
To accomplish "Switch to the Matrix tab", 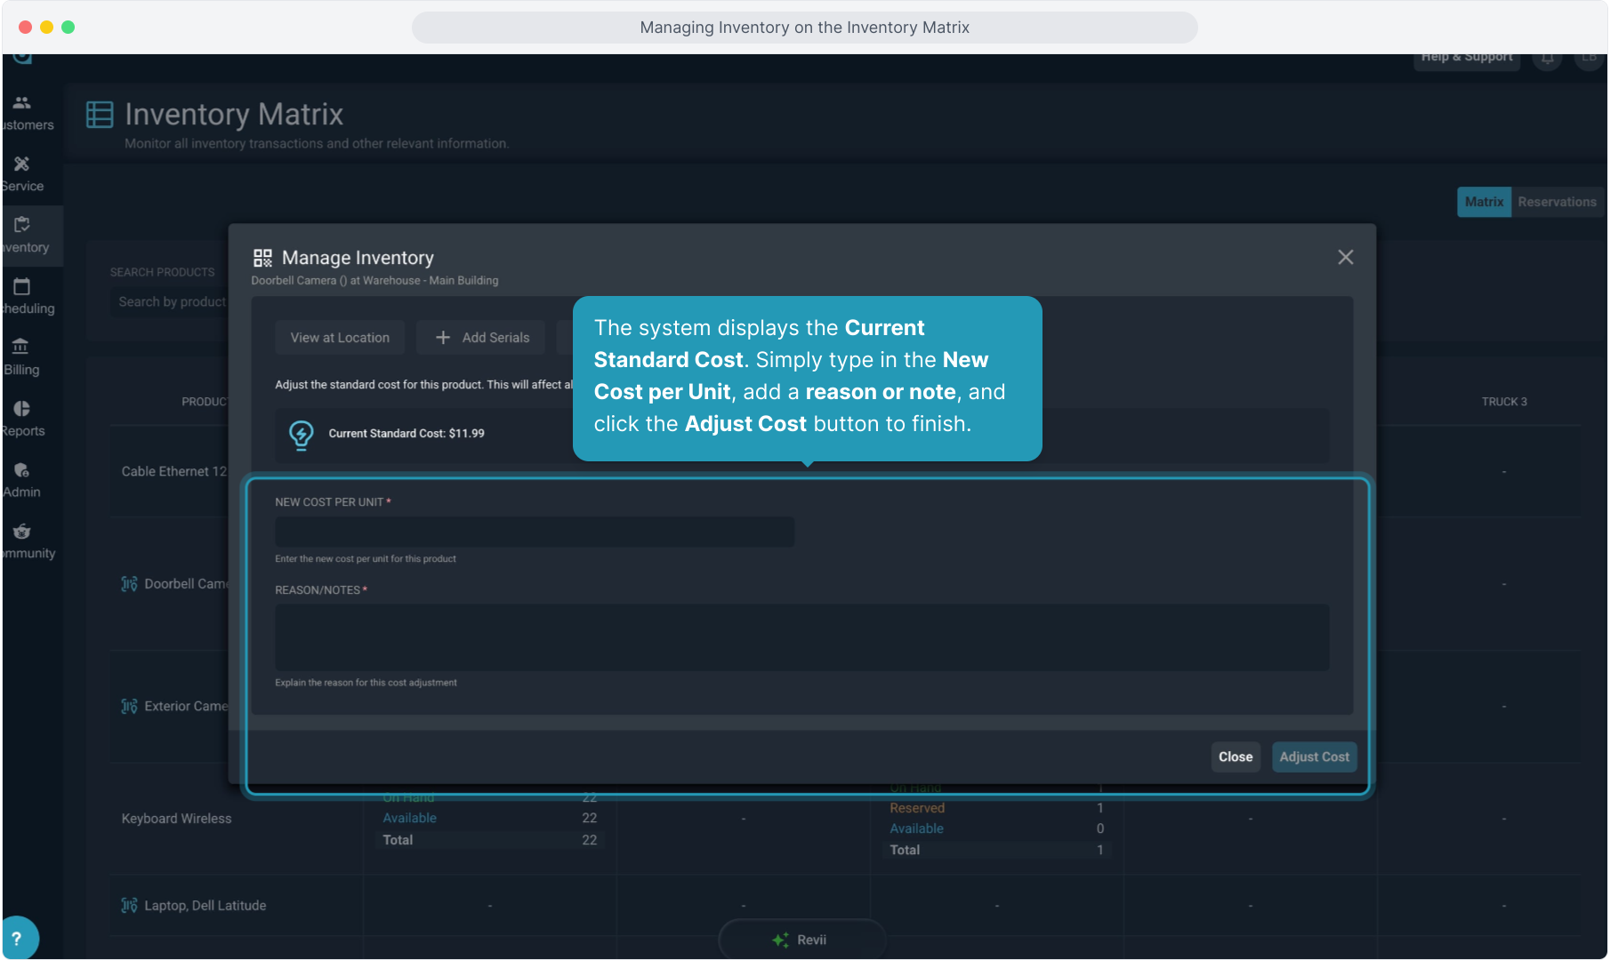I will click(1484, 202).
